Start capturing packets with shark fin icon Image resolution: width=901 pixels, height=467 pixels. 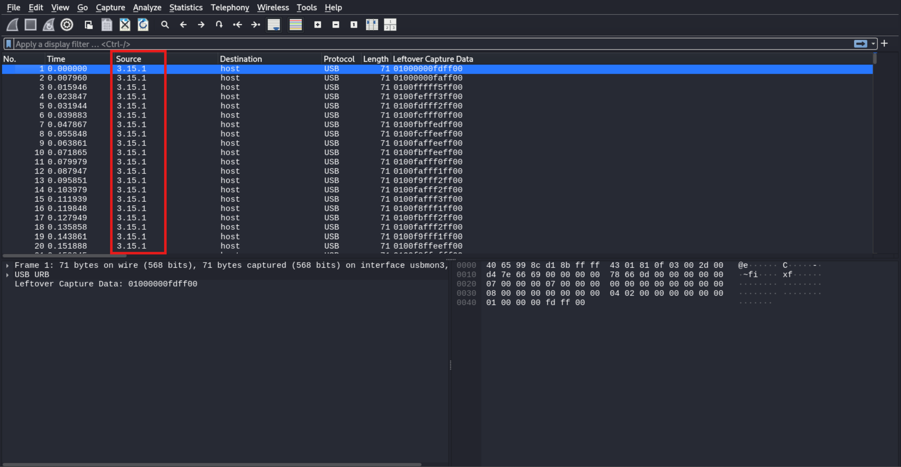click(x=13, y=25)
